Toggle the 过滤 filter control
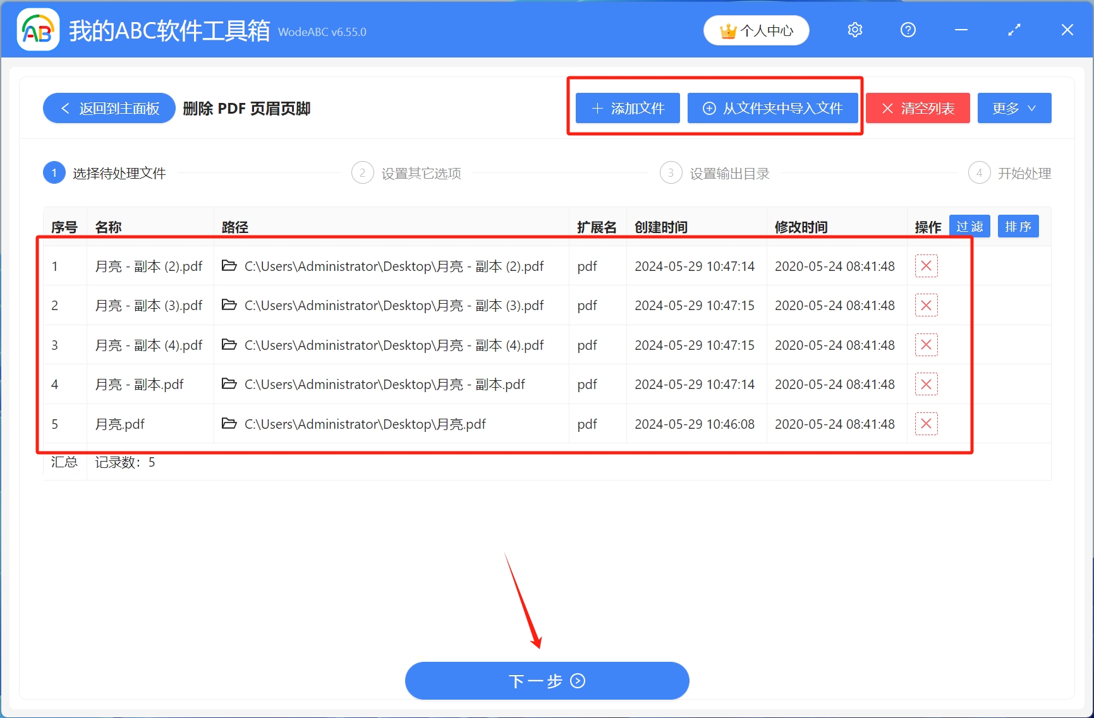Image resolution: width=1094 pixels, height=718 pixels. coord(969,226)
